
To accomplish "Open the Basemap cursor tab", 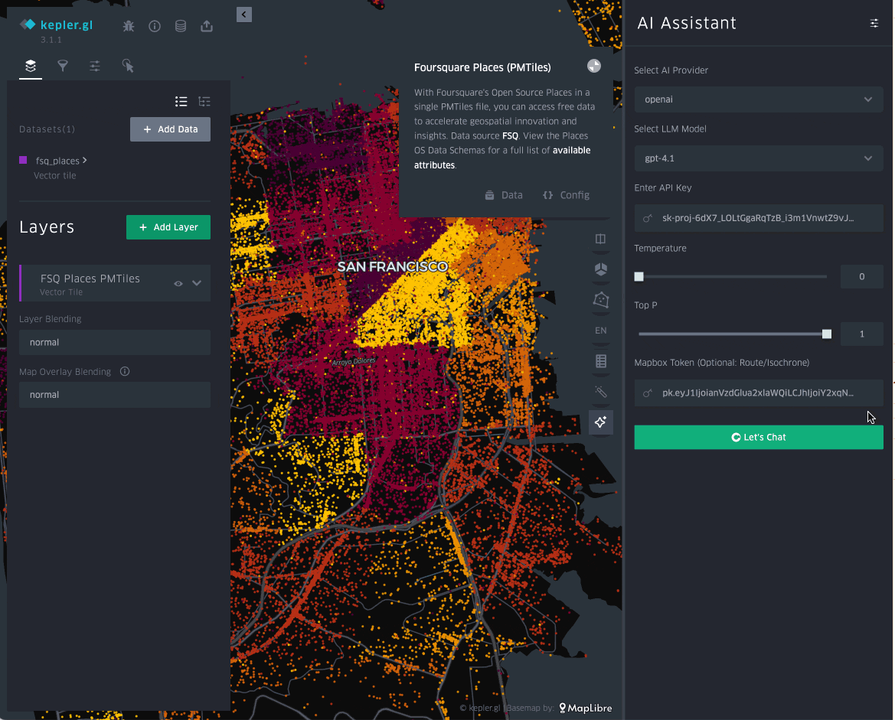I will coord(128,66).
